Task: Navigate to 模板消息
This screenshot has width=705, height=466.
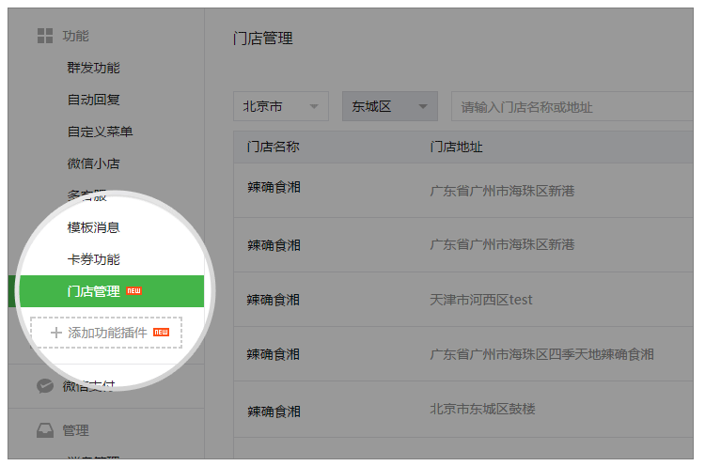Action: pyautogui.click(x=93, y=227)
